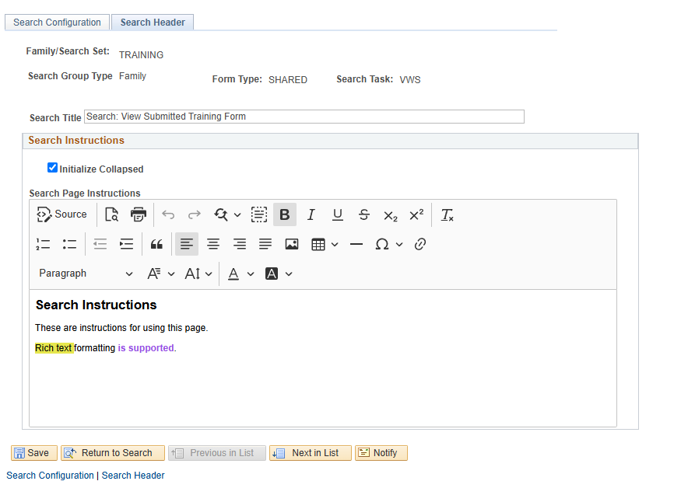
Task: Click the Search Instructions heading in editor
Action: [x=97, y=305]
